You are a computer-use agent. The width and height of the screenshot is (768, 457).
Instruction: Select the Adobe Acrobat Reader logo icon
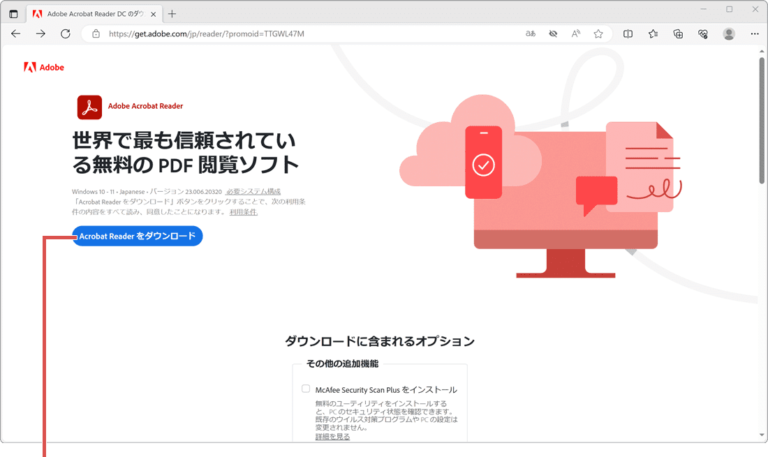pyautogui.click(x=88, y=107)
